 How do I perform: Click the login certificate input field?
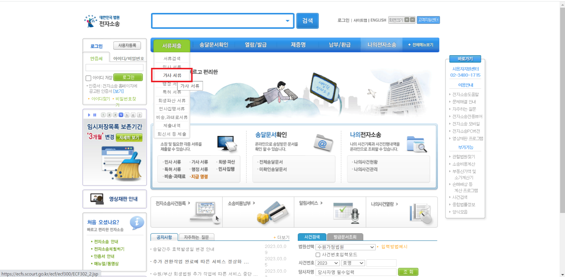[114, 68]
